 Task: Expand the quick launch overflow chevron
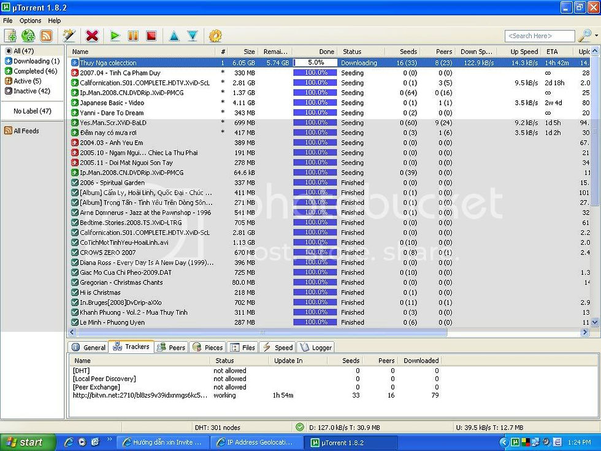pos(110,439)
